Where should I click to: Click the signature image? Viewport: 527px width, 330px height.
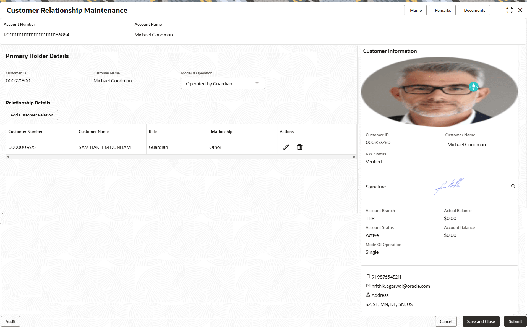click(x=449, y=186)
